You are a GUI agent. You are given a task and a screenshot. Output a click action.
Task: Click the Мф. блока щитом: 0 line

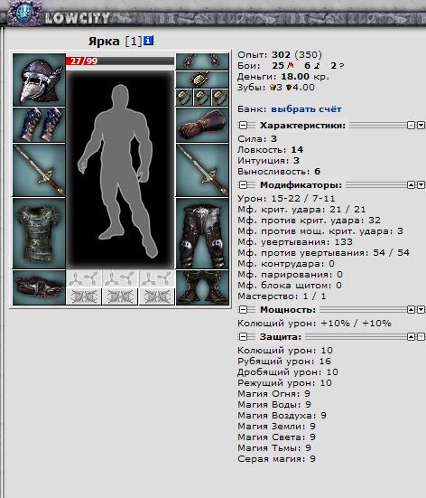(x=290, y=286)
